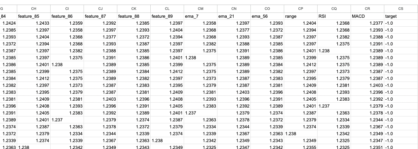Select column CL header letter
The width and height of the screenshot is (418, 149).
pos(167,9)
